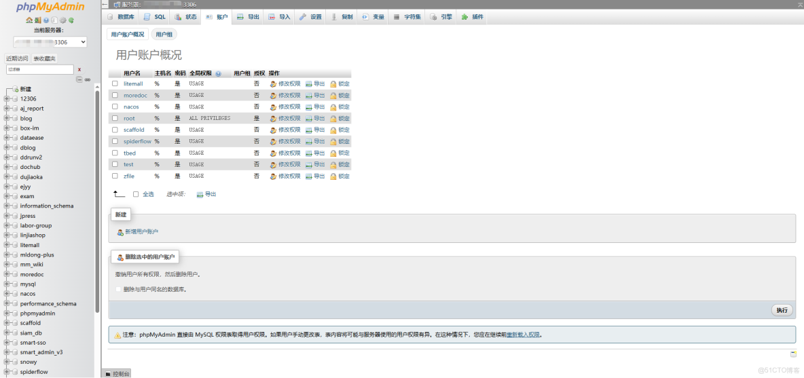The height and width of the screenshot is (378, 804).
Task: Check the 全选 select-all checkbox
Action: (x=136, y=194)
